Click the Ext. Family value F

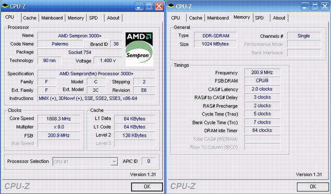(x=47, y=90)
